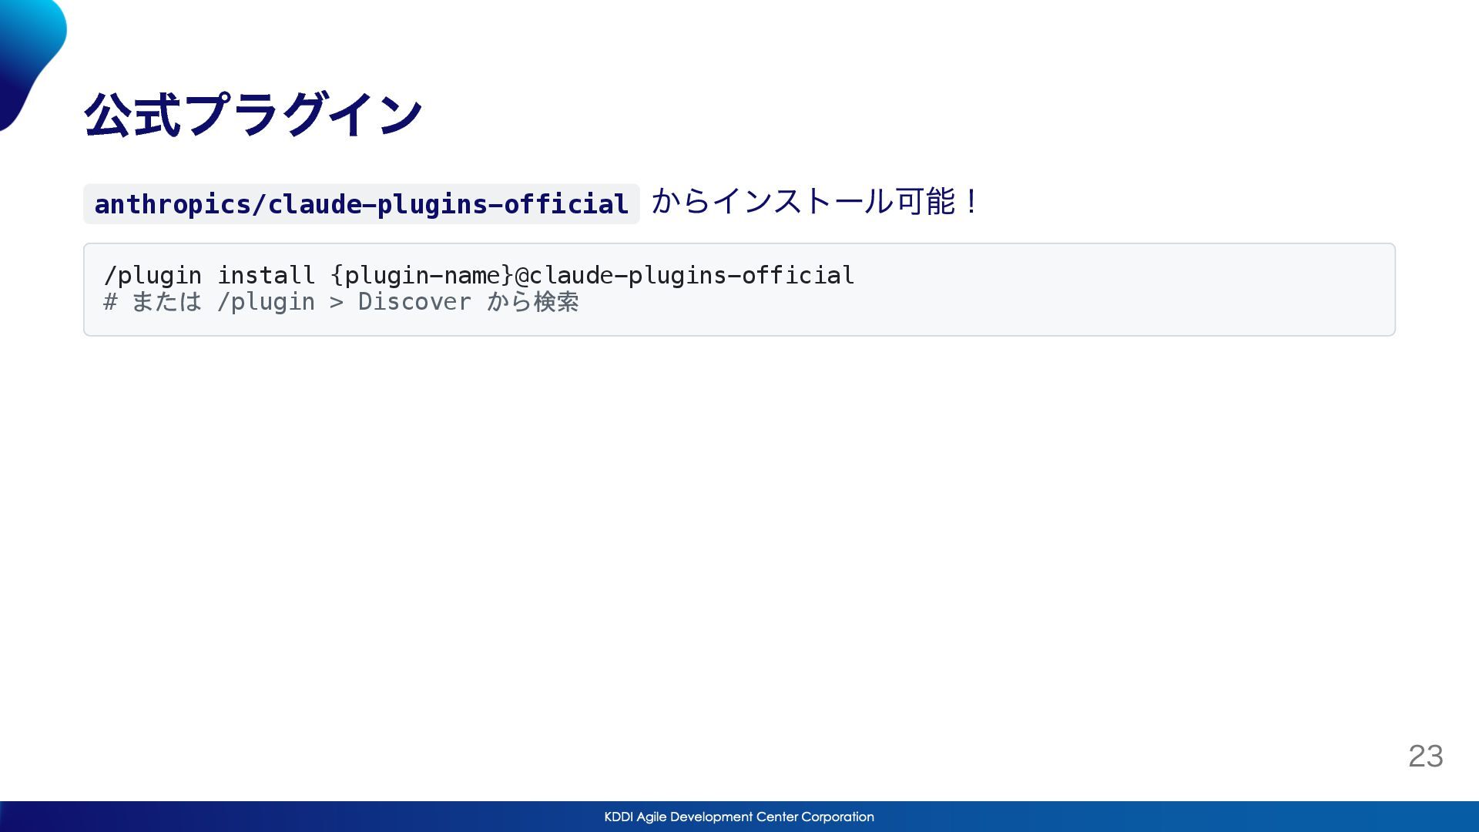Click から検索 at the comment's end
The width and height of the screenshot is (1479, 832).
pyautogui.click(x=532, y=302)
